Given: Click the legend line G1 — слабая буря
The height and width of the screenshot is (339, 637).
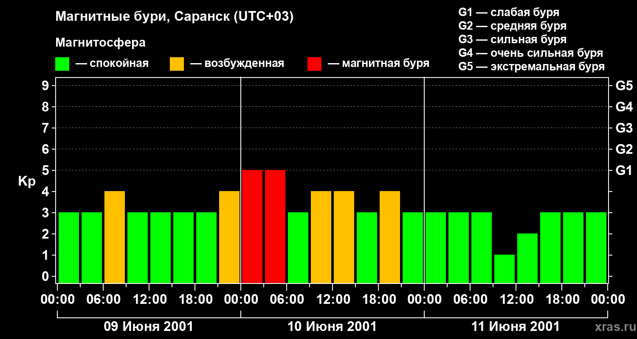Looking at the screenshot, I should [509, 12].
